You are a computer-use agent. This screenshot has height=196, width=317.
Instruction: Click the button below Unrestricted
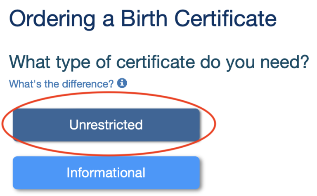tap(106, 172)
